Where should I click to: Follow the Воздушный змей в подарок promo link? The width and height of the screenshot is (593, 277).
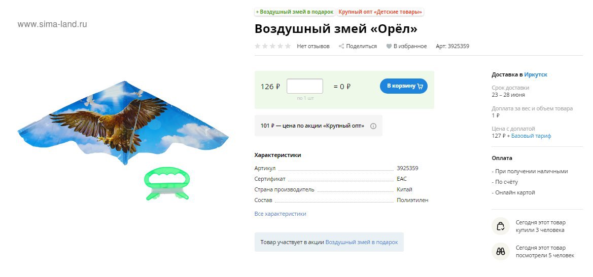coord(362,242)
